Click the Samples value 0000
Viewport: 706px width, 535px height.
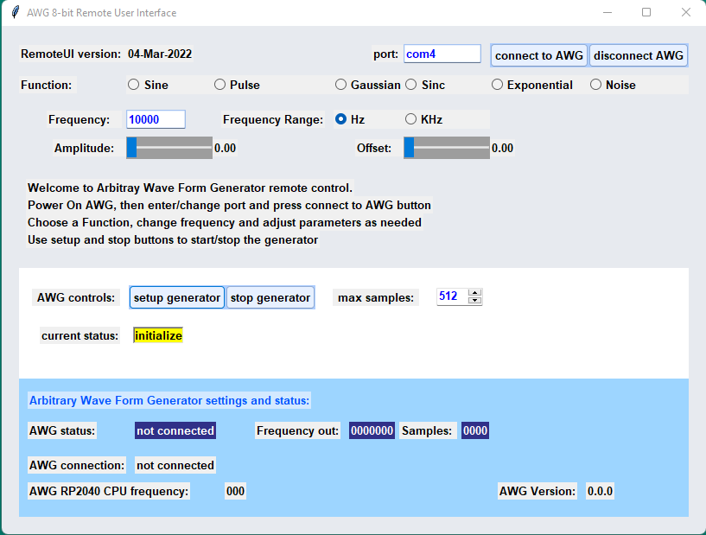tap(475, 430)
